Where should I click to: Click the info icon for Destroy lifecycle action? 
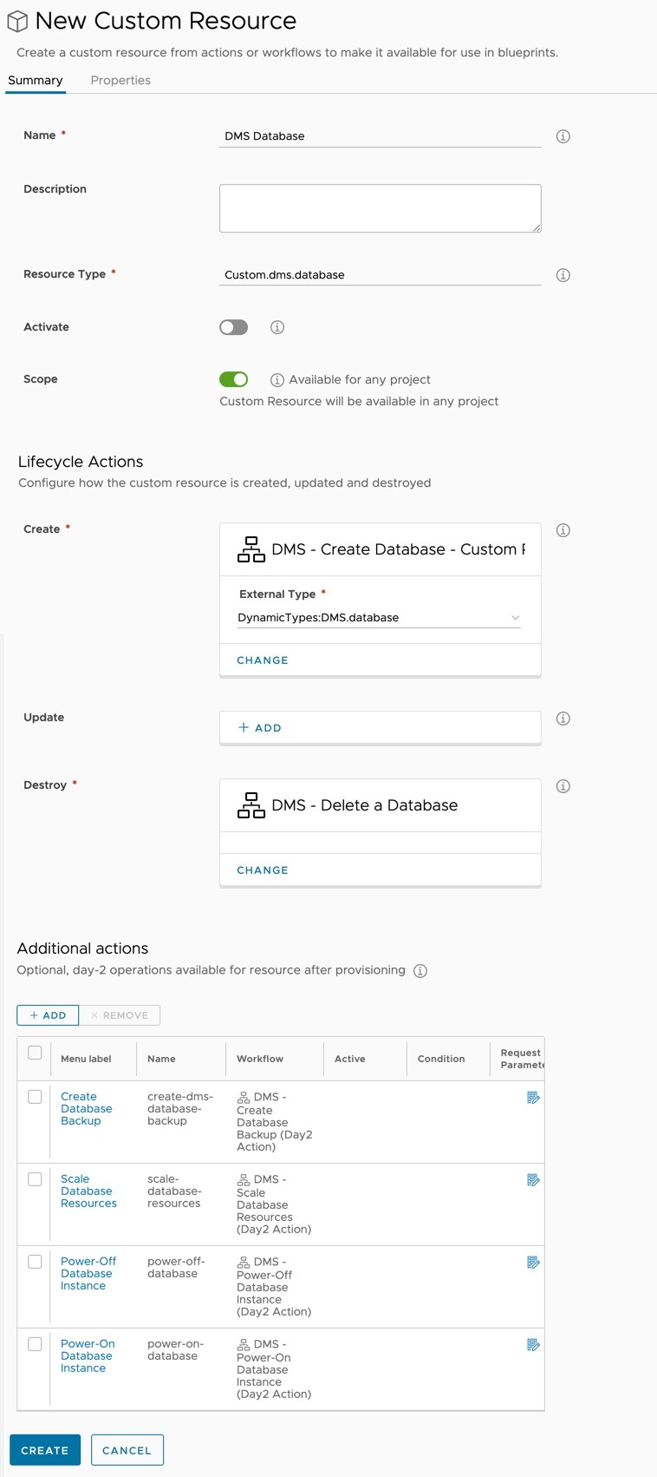pos(563,786)
